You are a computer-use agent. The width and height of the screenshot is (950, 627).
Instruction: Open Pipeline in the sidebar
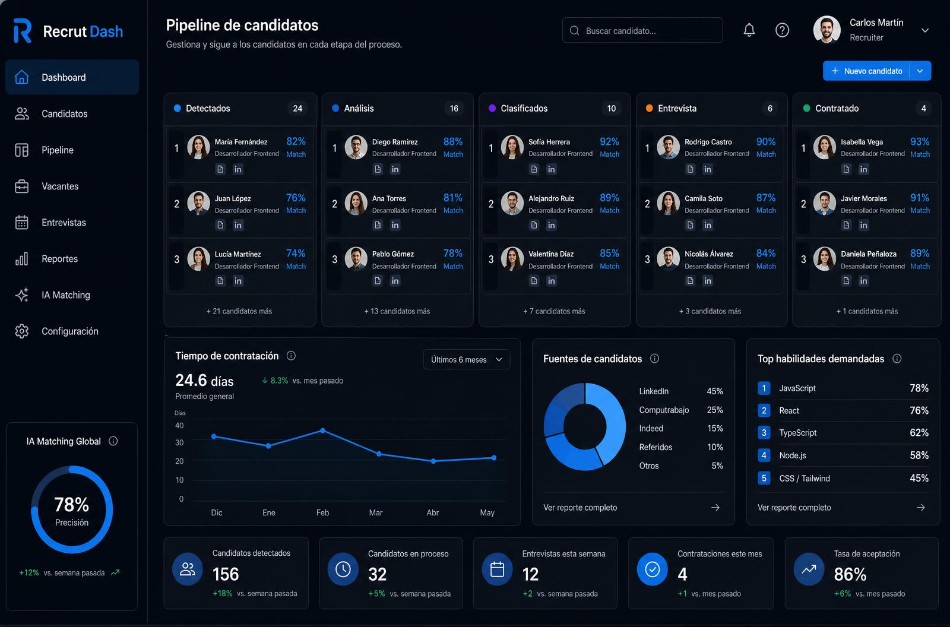[72, 150]
